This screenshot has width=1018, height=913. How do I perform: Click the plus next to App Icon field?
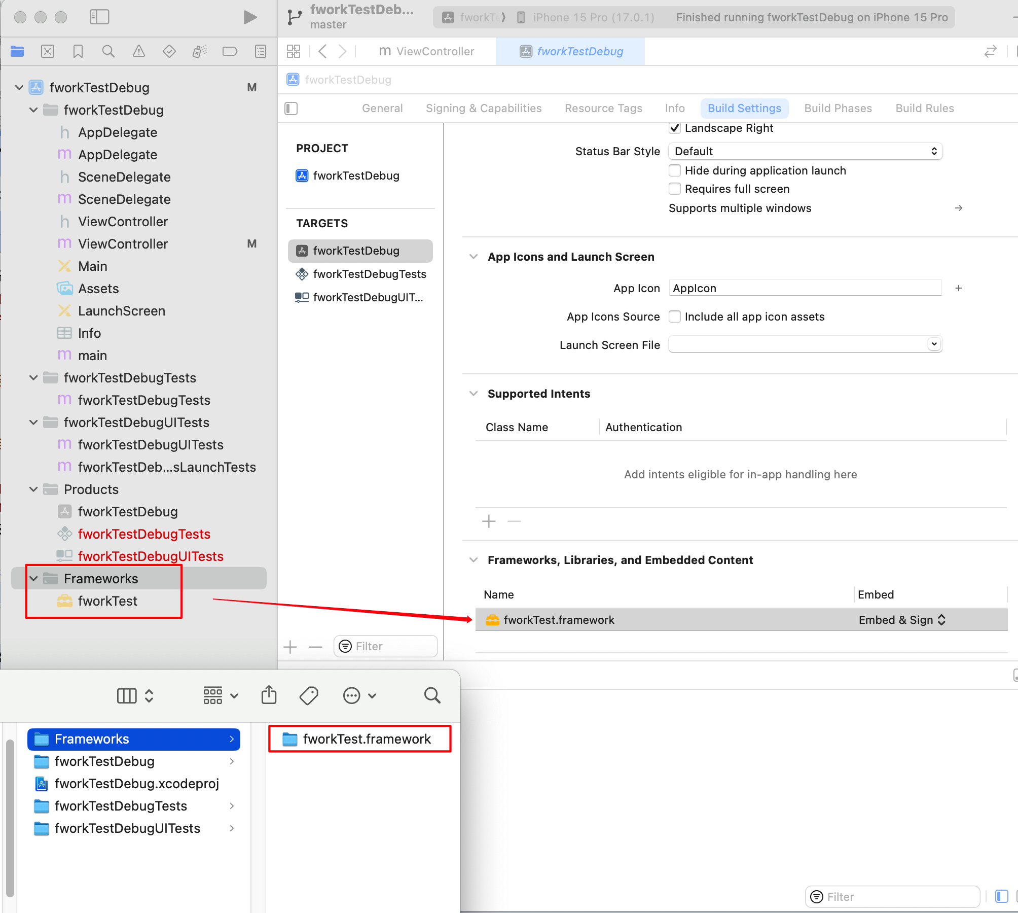click(959, 288)
